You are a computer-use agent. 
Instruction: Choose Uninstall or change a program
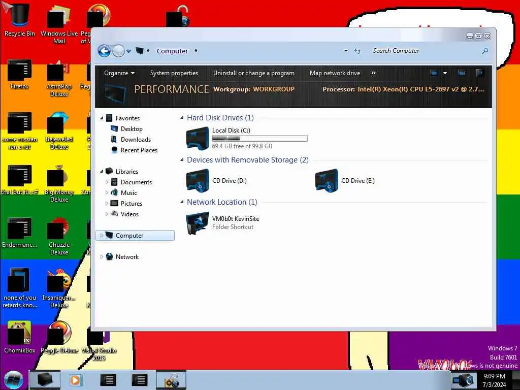[x=254, y=73]
